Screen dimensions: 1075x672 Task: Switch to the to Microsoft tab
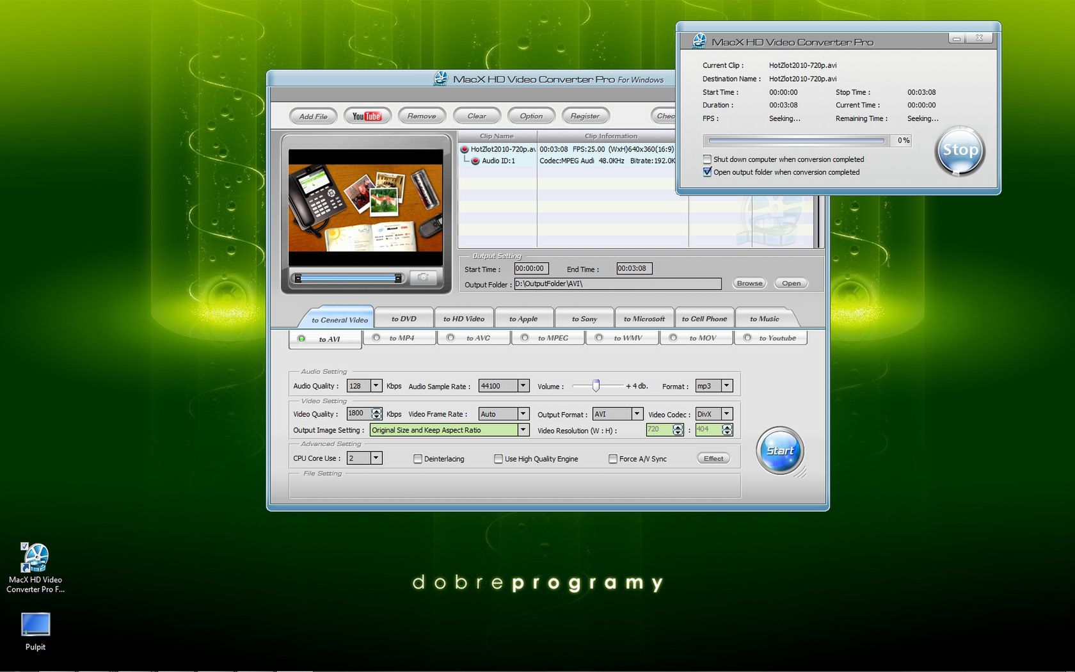pos(644,319)
